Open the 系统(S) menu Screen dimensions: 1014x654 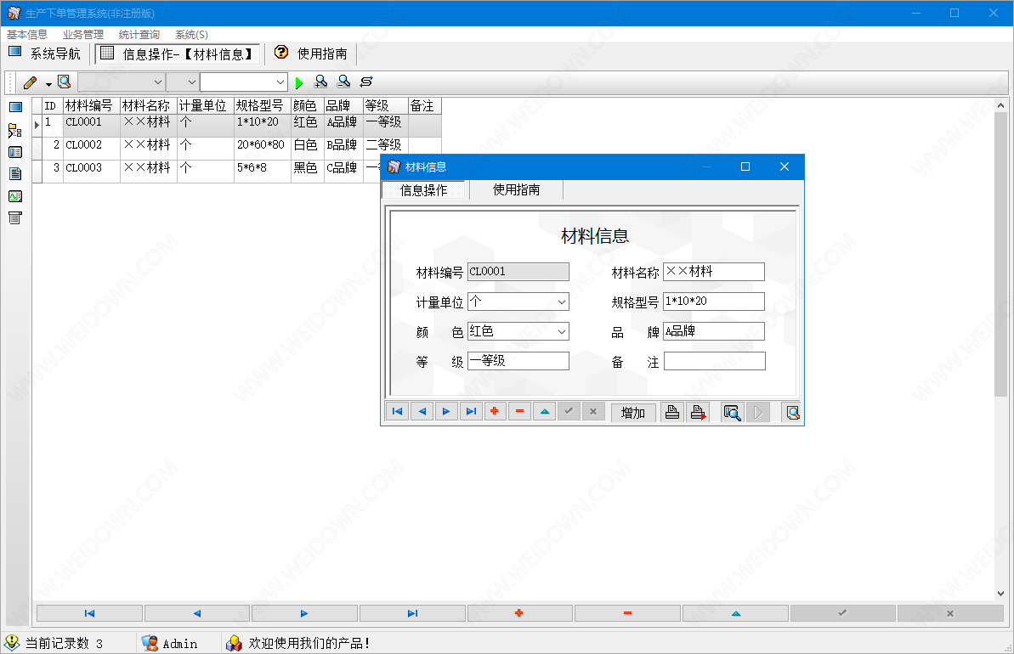point(191,34)
